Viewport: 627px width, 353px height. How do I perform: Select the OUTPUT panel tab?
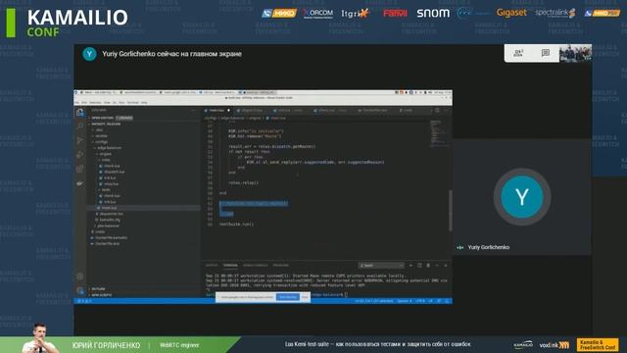click(x=212, y=266)
